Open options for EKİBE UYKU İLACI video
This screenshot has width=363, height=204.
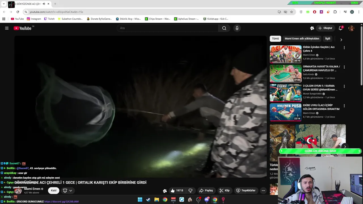[344, 106]
